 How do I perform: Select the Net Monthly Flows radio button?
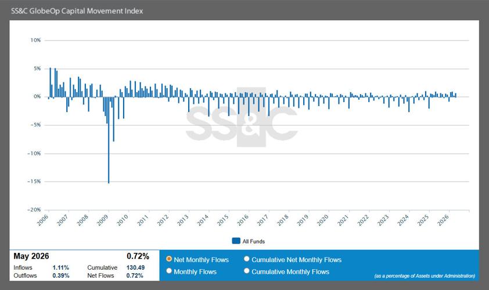coord(169,259)
